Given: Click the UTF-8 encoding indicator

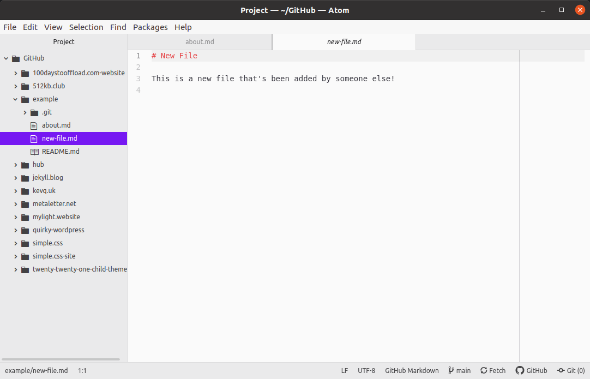Looking at the screenshot, I should click(x=366, y=370).
